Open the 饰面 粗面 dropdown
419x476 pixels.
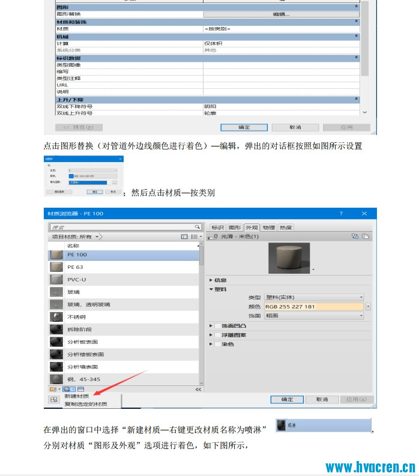tap(314, 316)
